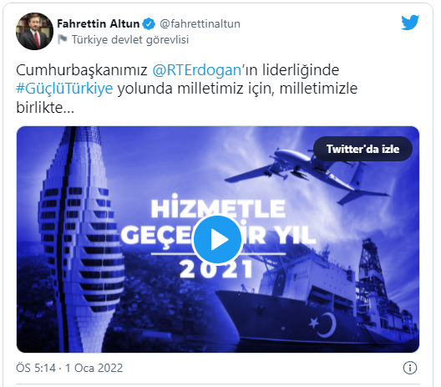Image resolution: width=441 pixels, height=387 pixels.
Task: Open Fahrettin Altun's profile avatar
Action: click(x=34, y=31)
